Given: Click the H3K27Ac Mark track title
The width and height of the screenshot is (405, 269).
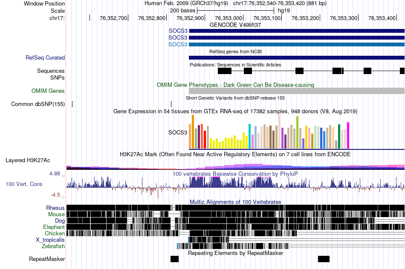Looking at the screenshot, I should point(235,154).
